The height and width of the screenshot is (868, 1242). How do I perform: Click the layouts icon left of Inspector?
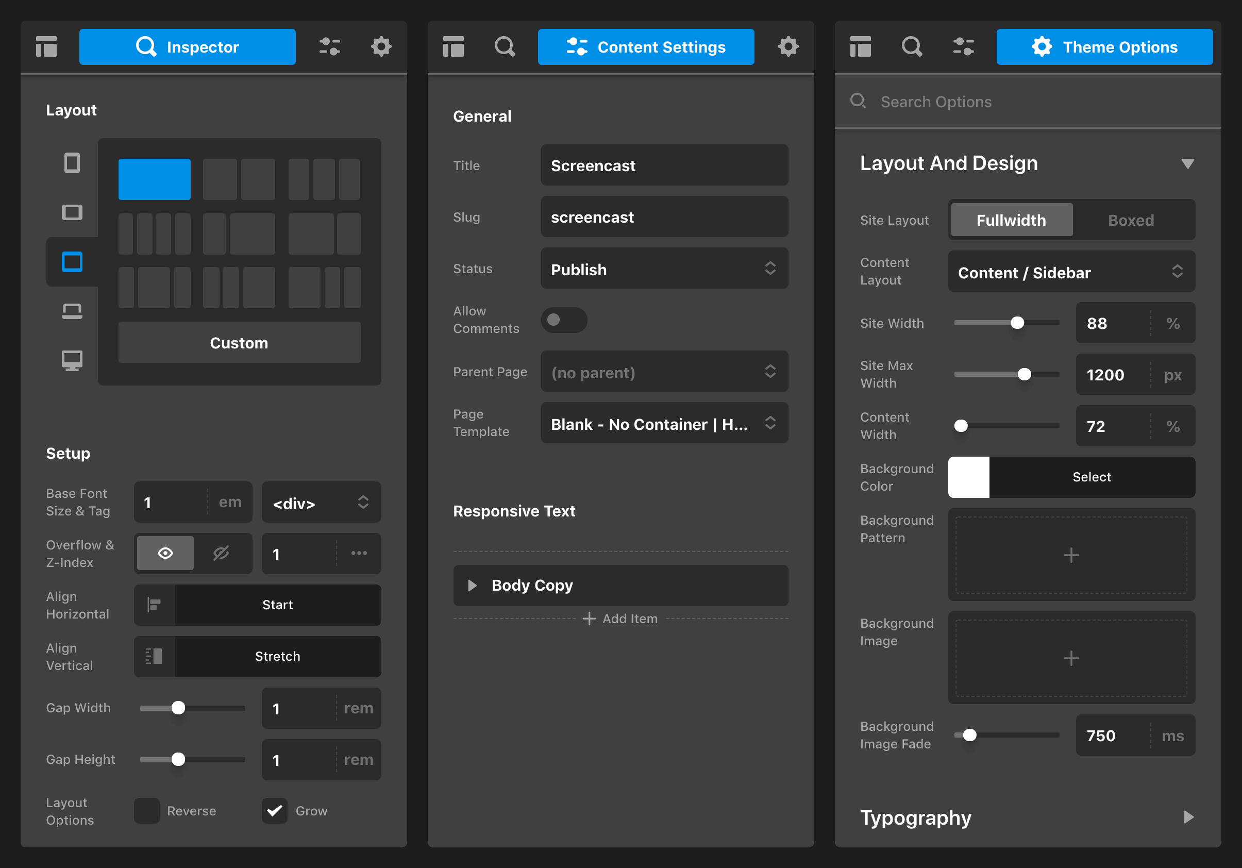[46, 46]
